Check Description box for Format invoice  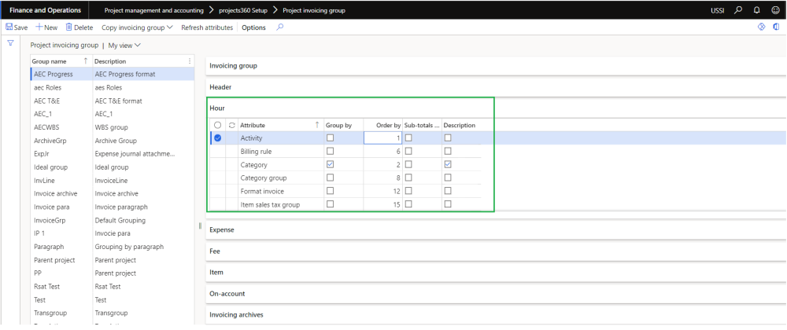(x=447, y=191)
